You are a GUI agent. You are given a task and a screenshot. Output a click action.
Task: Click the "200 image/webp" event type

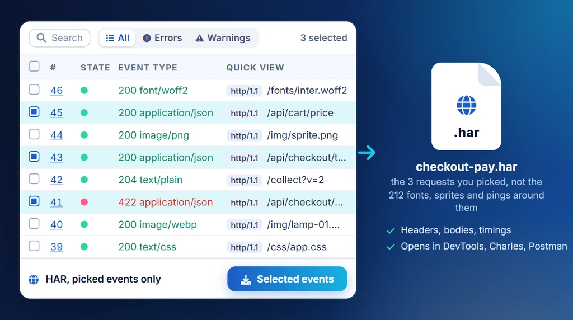pos(157,224)
